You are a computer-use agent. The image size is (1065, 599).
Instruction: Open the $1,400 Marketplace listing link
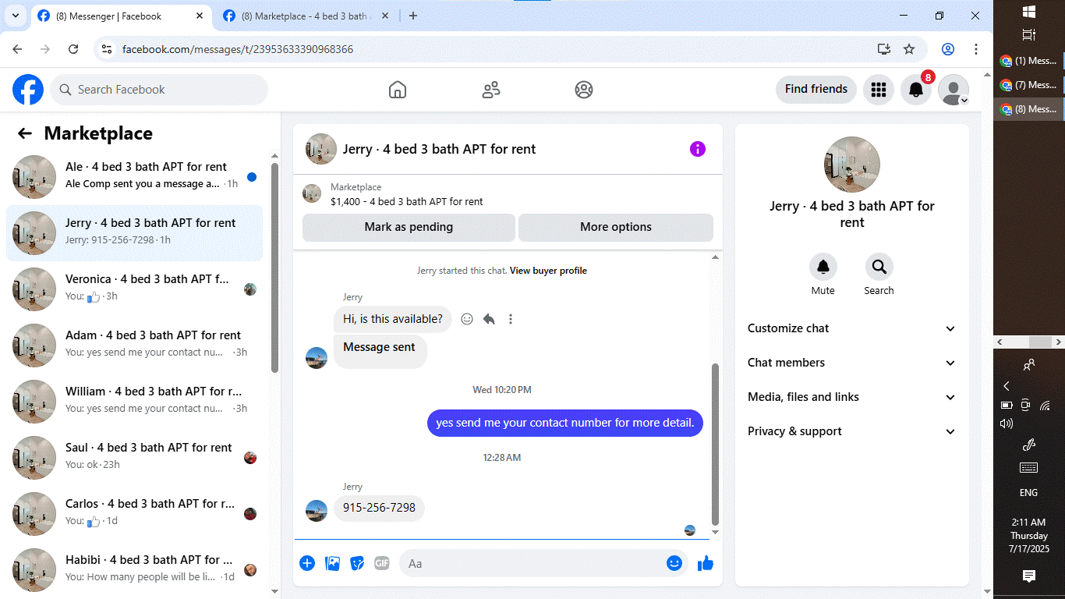coord(407,201)
